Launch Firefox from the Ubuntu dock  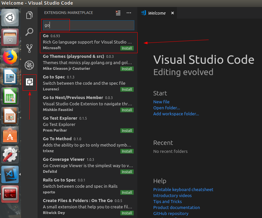(10, 57)
